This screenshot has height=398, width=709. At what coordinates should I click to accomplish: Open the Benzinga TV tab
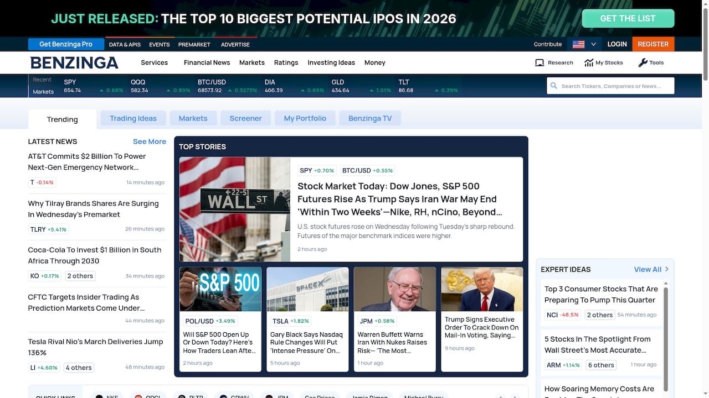coord(369,118)
